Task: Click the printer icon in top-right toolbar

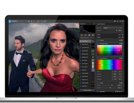Action: [x=115, y=21]
